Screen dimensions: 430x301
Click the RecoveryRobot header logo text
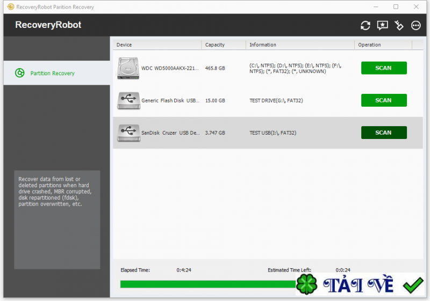point(48,25)
